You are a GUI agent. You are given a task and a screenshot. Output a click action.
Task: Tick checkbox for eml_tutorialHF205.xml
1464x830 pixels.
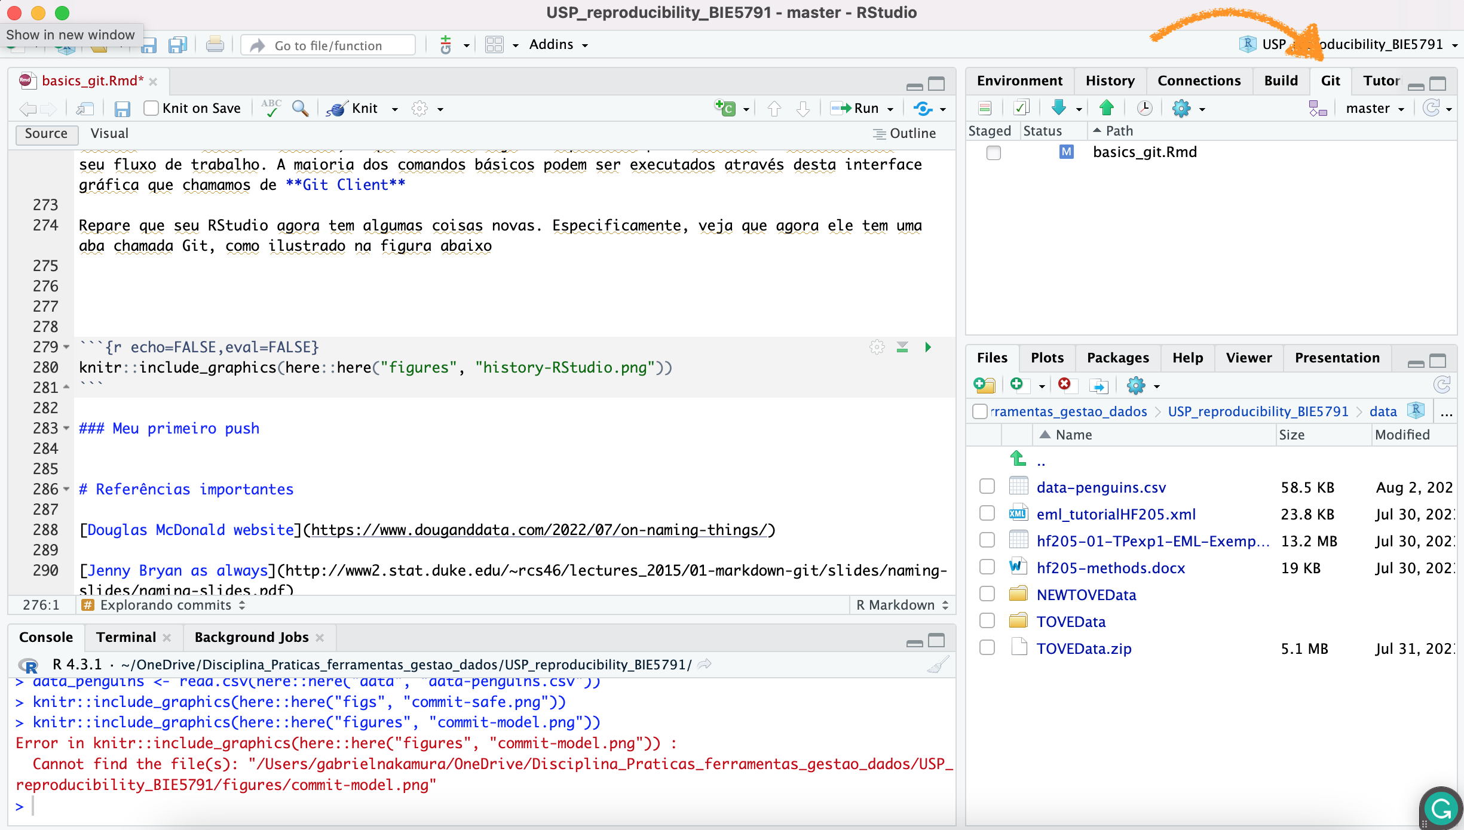[x=987, y=514]
